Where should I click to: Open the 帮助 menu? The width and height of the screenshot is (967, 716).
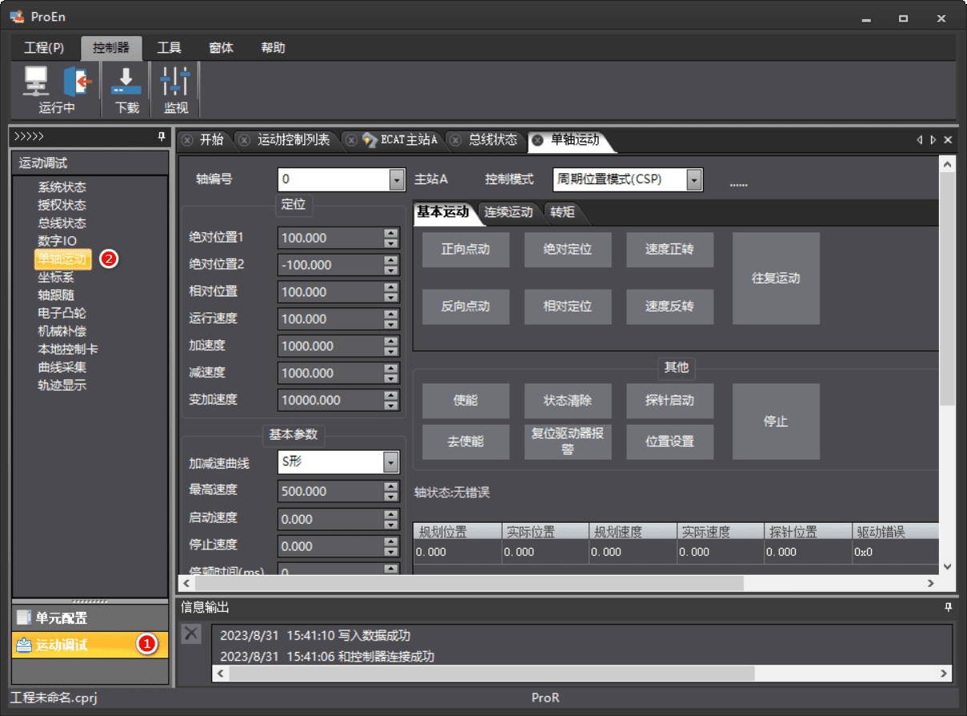tap(273, 48)
